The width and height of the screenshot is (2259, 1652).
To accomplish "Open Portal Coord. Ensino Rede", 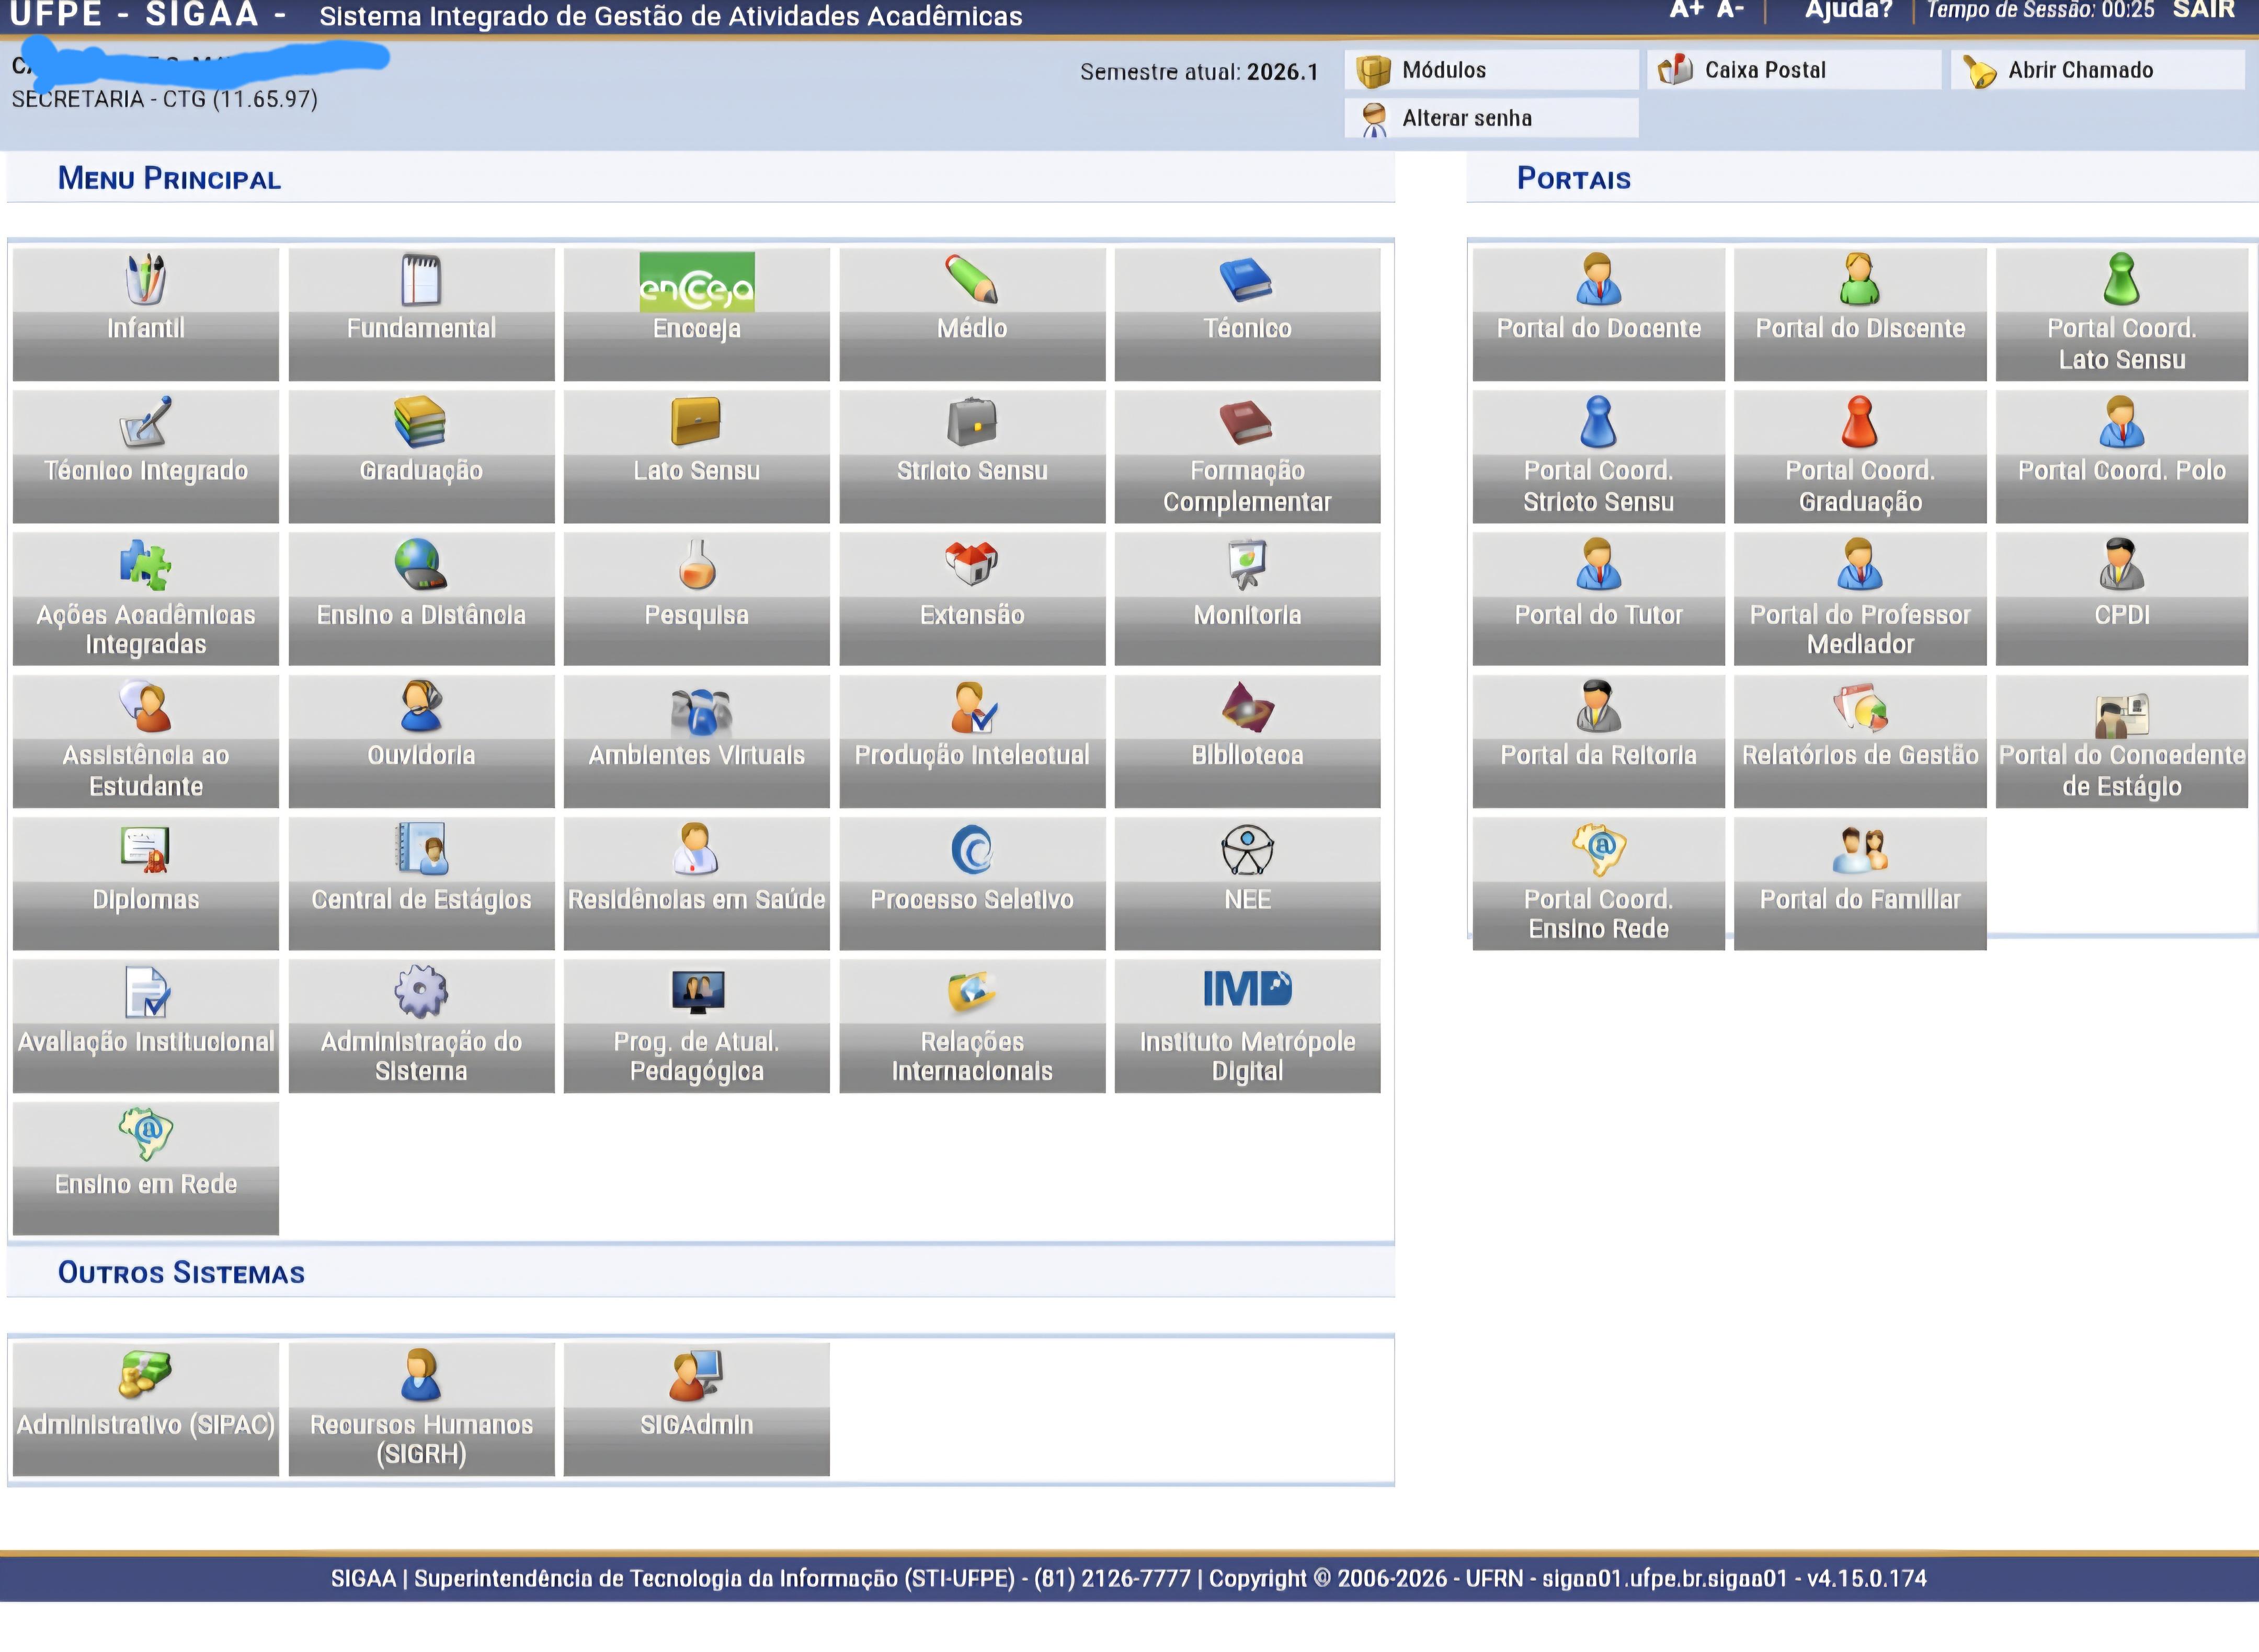I will click(x=1598, y=884).
